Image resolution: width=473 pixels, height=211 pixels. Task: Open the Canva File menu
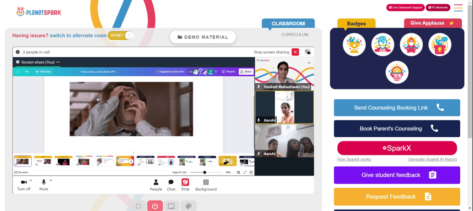pos(27,71)
